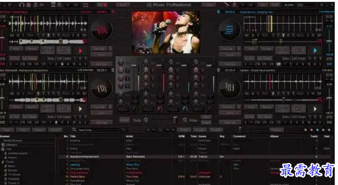Image resolution: width=338 pixels, height=185 pixels.
Task: Click the magnifier icon beside Search song
Action: [74, 130]
